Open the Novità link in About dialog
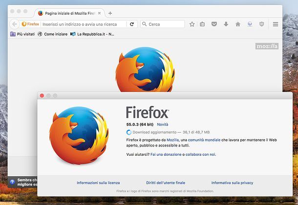 point(163,124)
